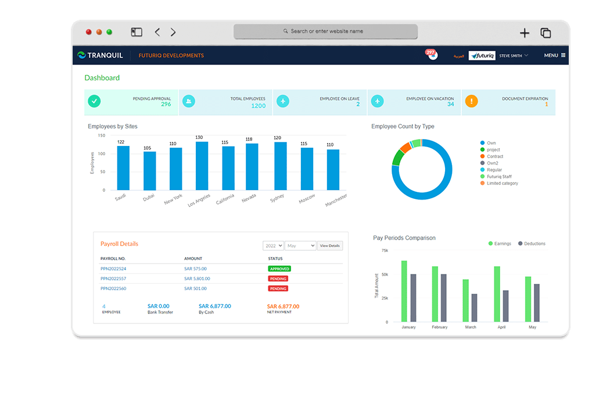Image resolution: width=610 pixels, height=410 pixels.
Task: Open the MENU grid icon
Action: (563, 55)
